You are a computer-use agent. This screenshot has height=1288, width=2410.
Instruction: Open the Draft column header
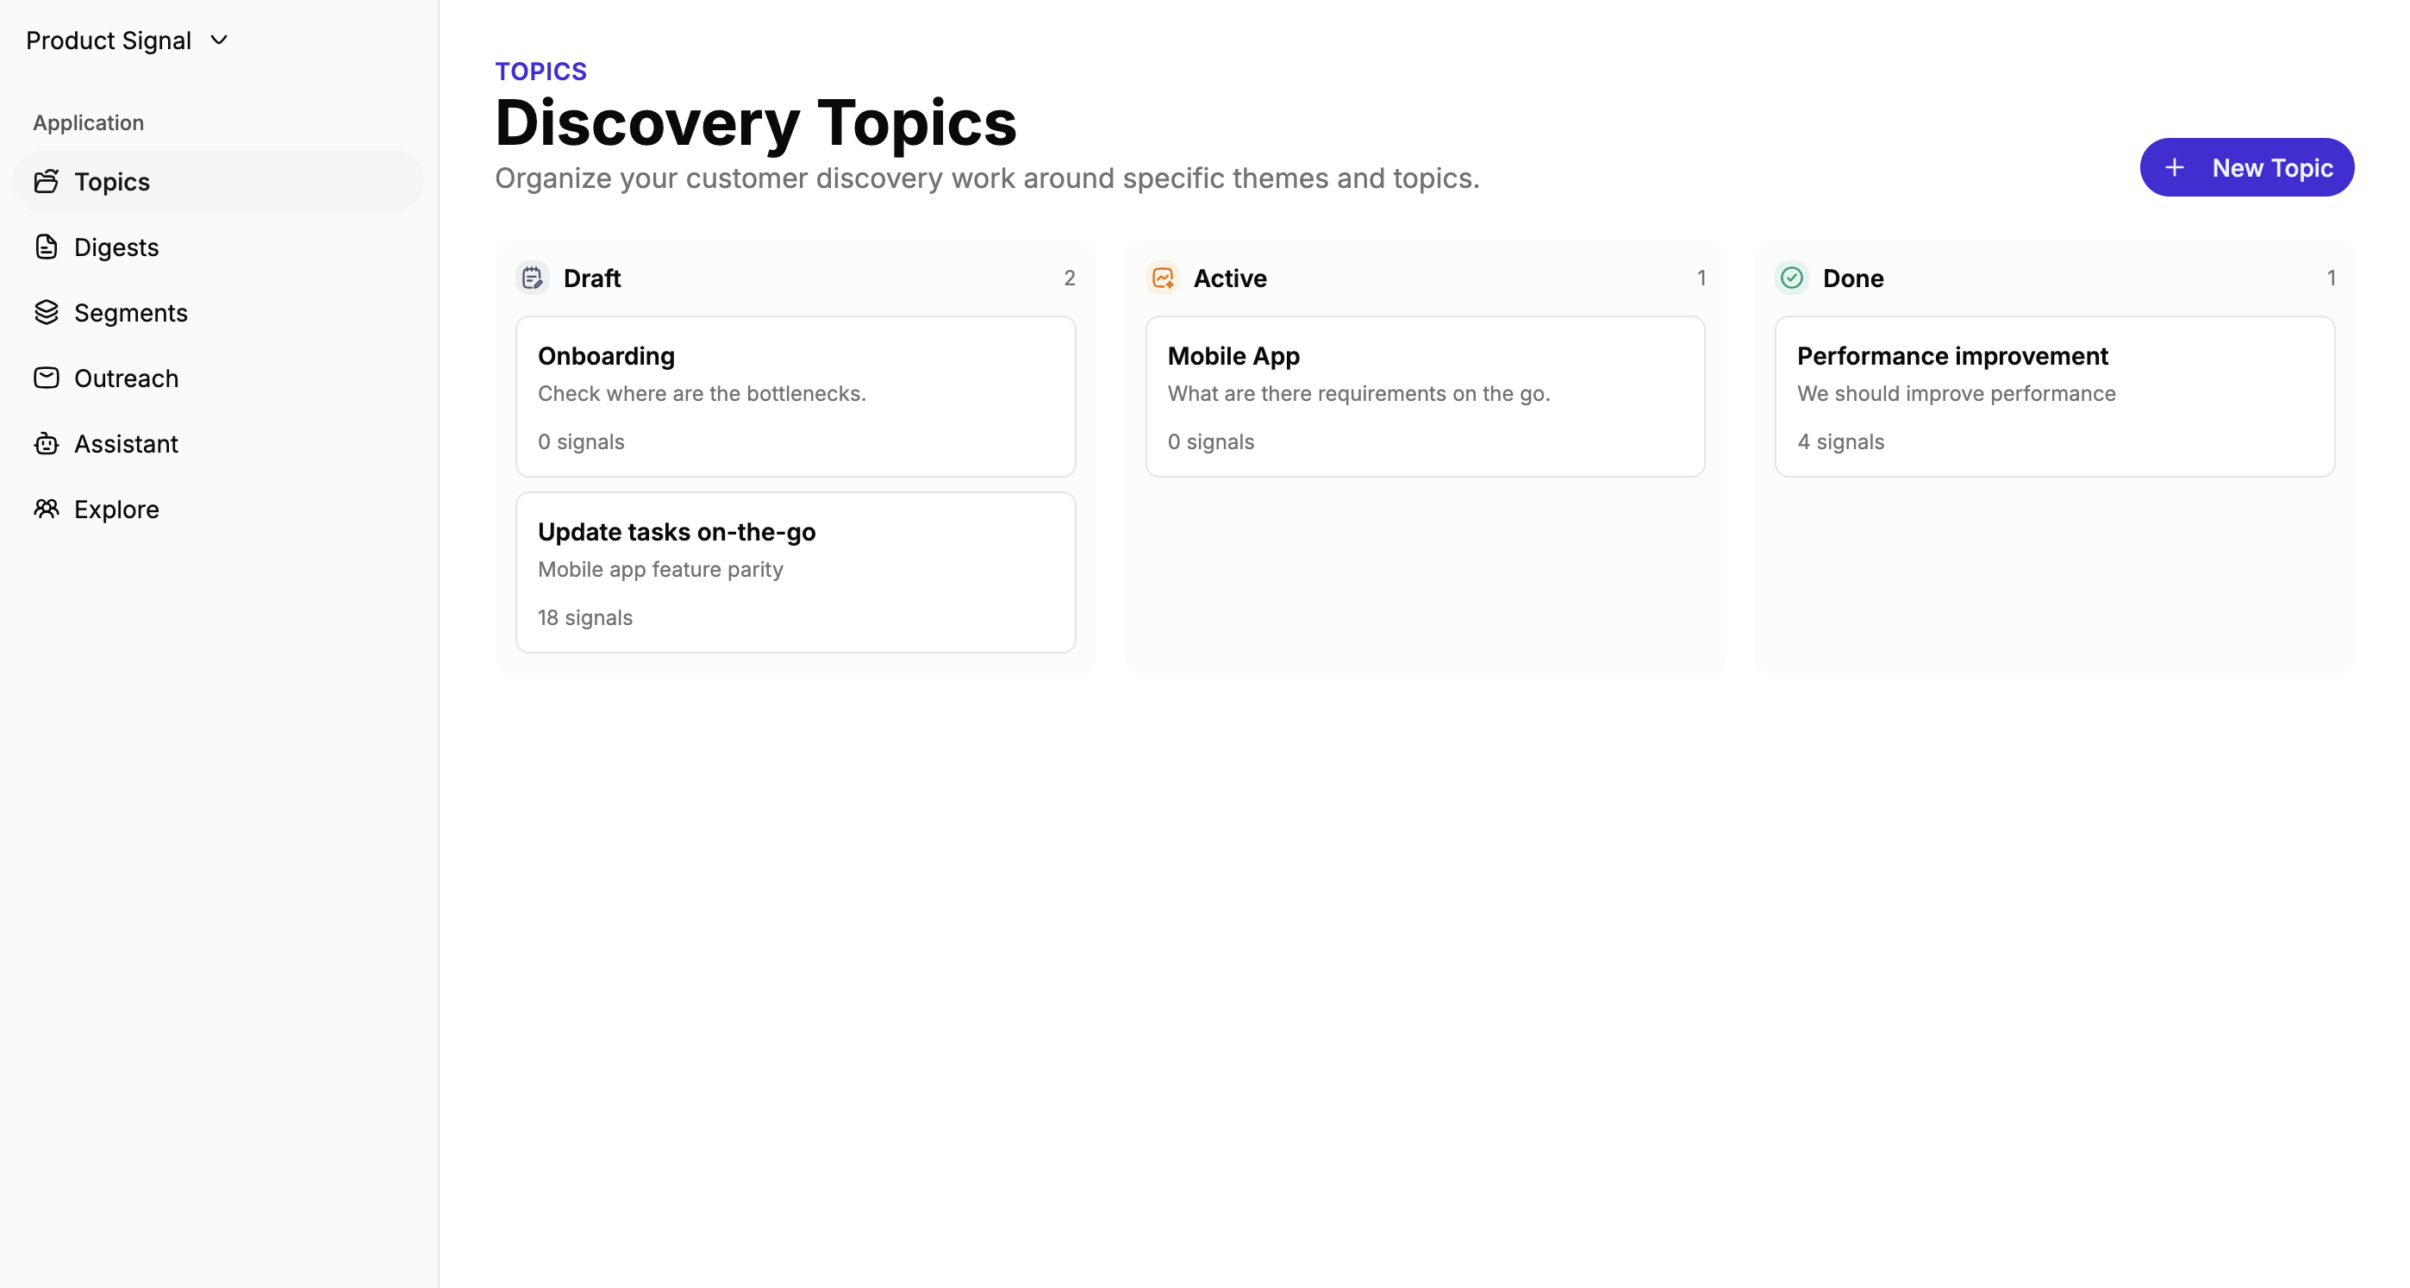click(591, 278)
